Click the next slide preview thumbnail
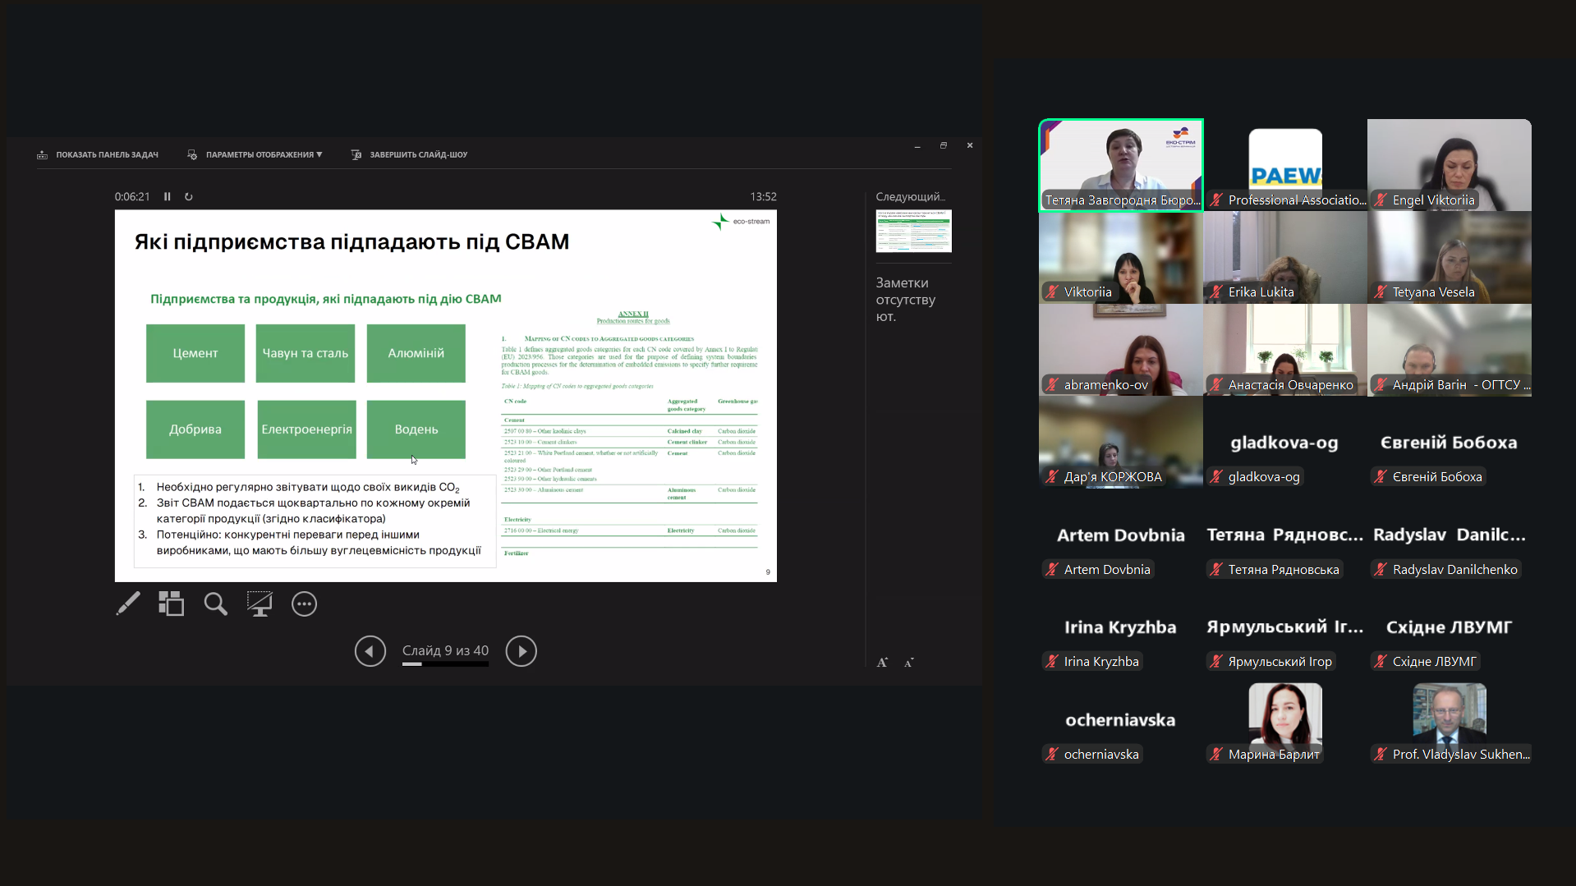The height and width of the screenshot is (886, 1576). tap(913, 231)
